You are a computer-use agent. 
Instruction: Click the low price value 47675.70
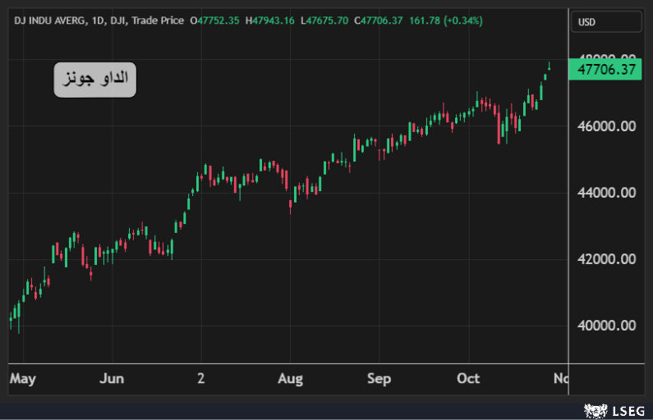click(327, 20)
